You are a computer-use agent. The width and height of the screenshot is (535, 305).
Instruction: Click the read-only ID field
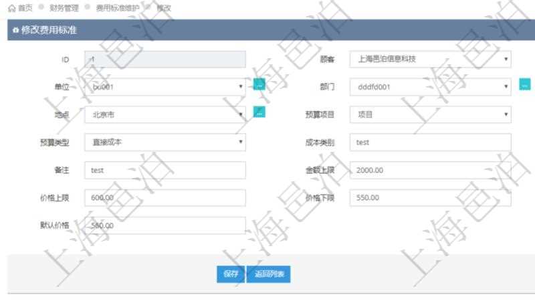(165, 60)
